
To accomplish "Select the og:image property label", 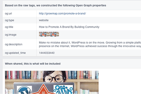I will pyautogui.click(x=11, y=35).
